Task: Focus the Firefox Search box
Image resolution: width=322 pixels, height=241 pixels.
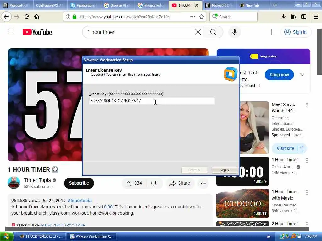Action: 233,17
